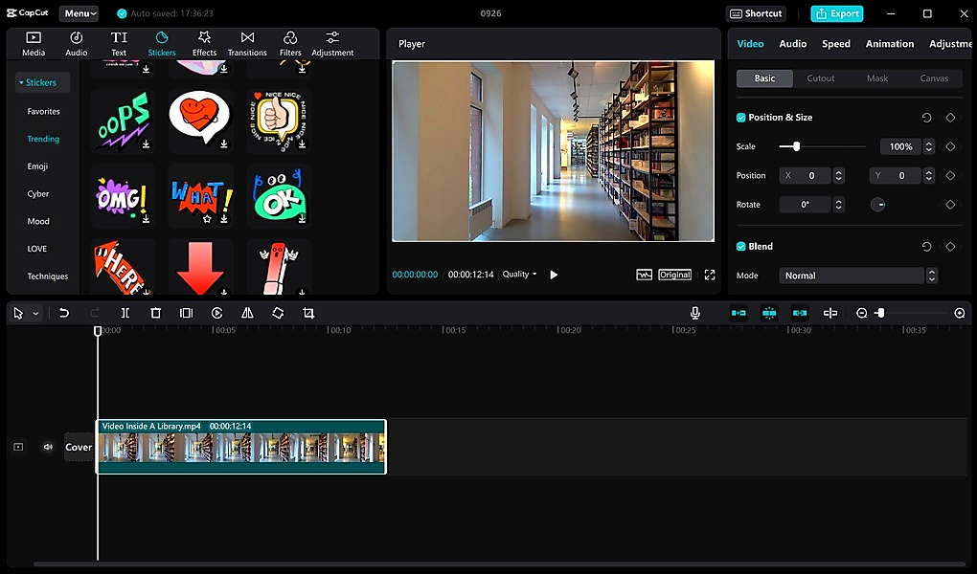
Task: Open the Blend Mode Normal dropdown
Action: coord(854,276)
